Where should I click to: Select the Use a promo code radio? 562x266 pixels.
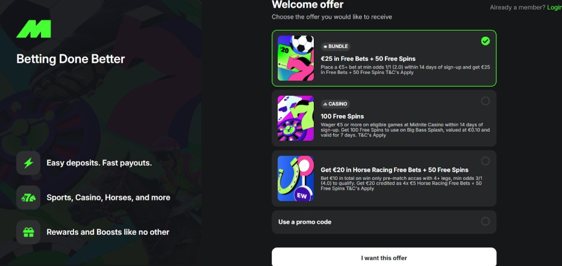coord(486,221)
